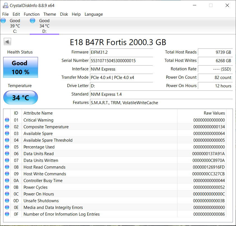This screenshot has height=226, width=236.
Task: Open the Language menu
Action: [x=94, y=14]
